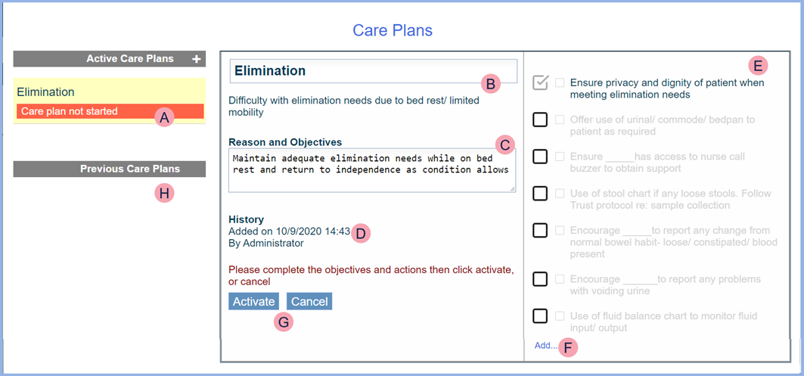Untick the large checked box for privacy and dignity
804x376 pixels.
pyautogui.click(x=540, y=82)
